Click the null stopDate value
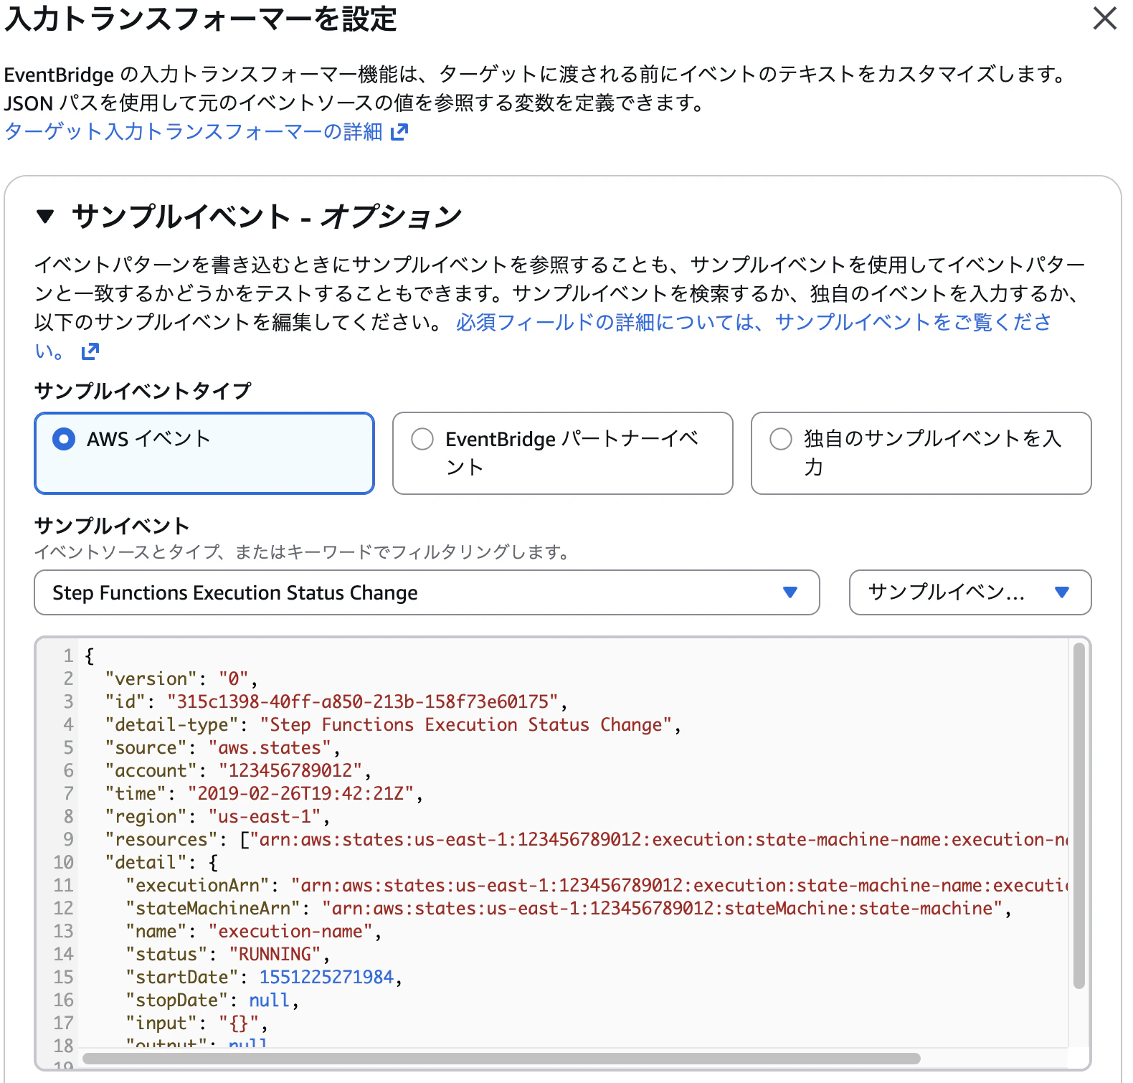 tap(270, 1000)
